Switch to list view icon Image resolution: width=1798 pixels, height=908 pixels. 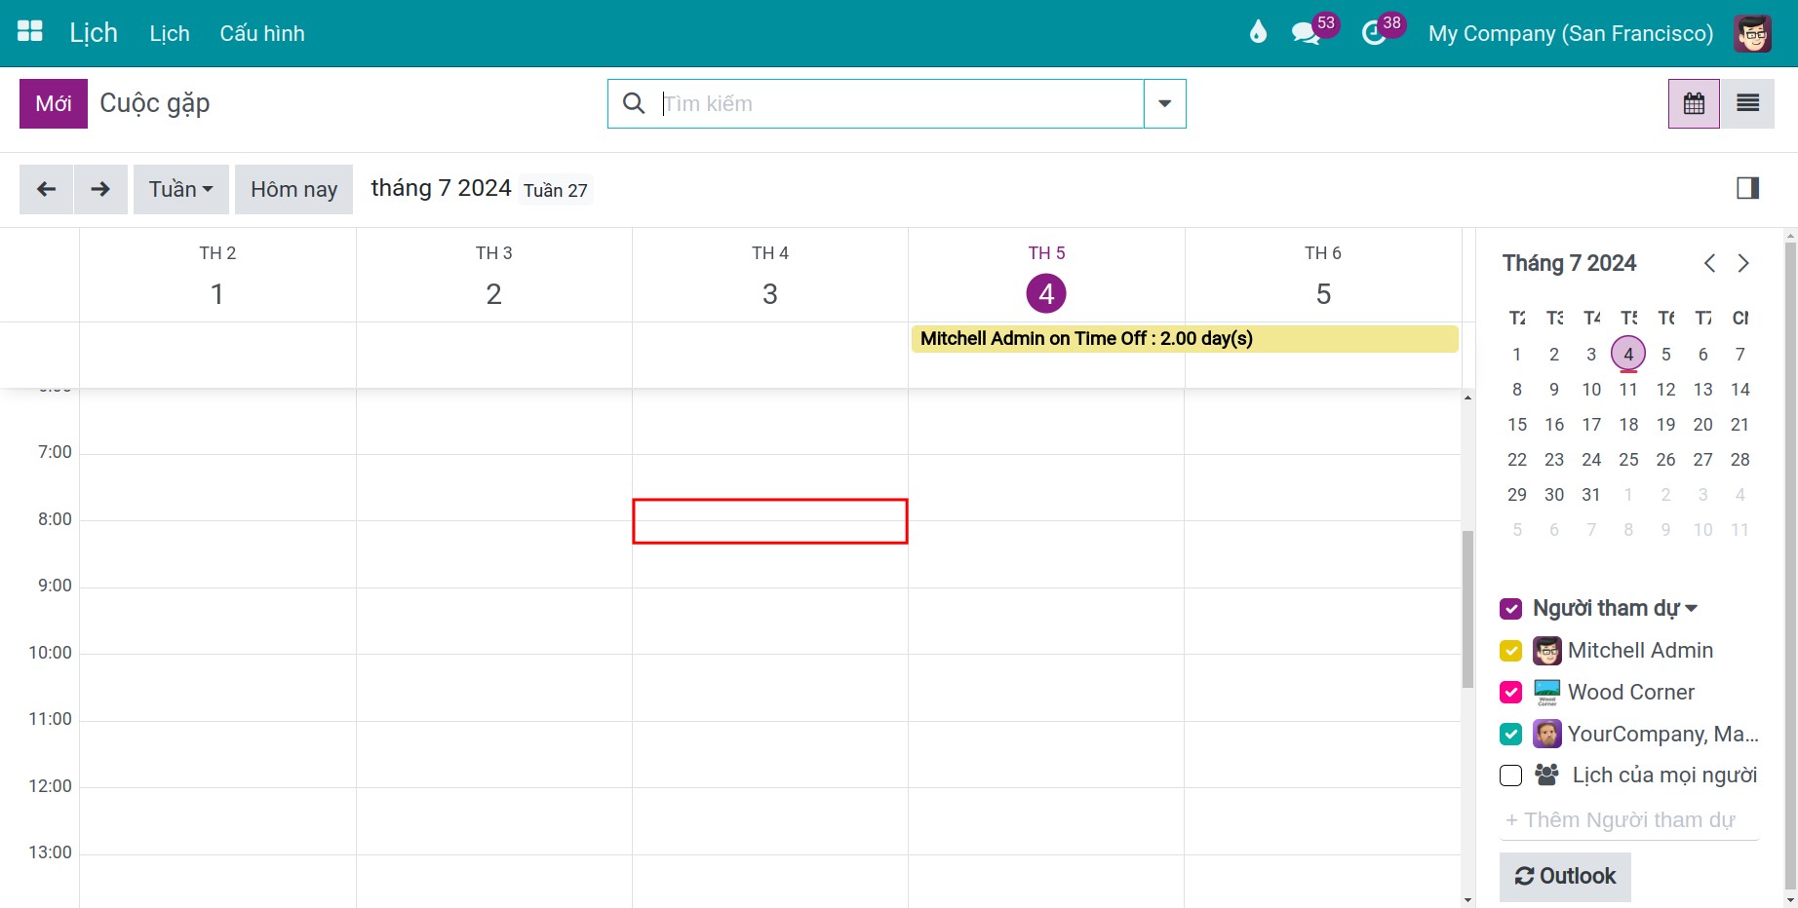tap(1747, 103)
